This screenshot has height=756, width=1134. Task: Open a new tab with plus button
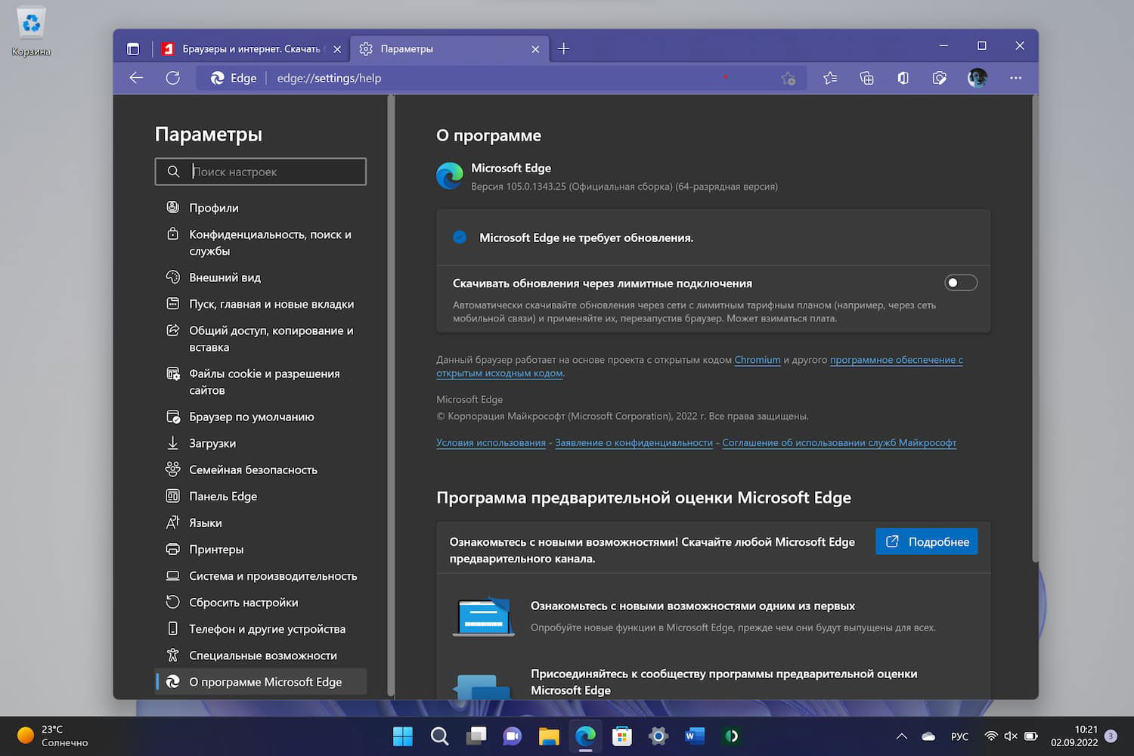563,49
